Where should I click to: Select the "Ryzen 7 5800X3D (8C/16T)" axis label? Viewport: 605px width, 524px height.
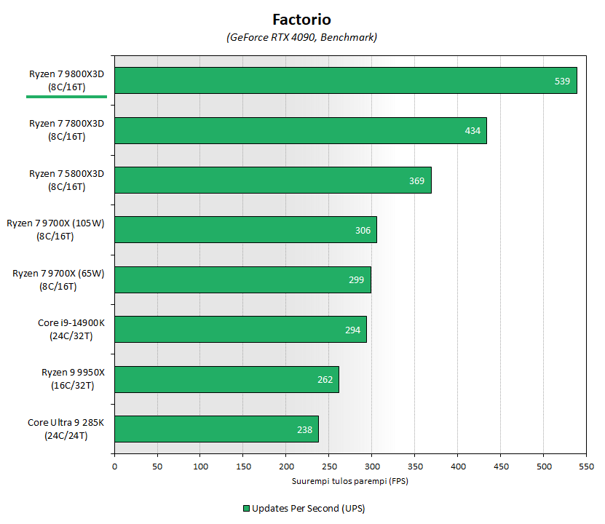[x=67, y=180]
